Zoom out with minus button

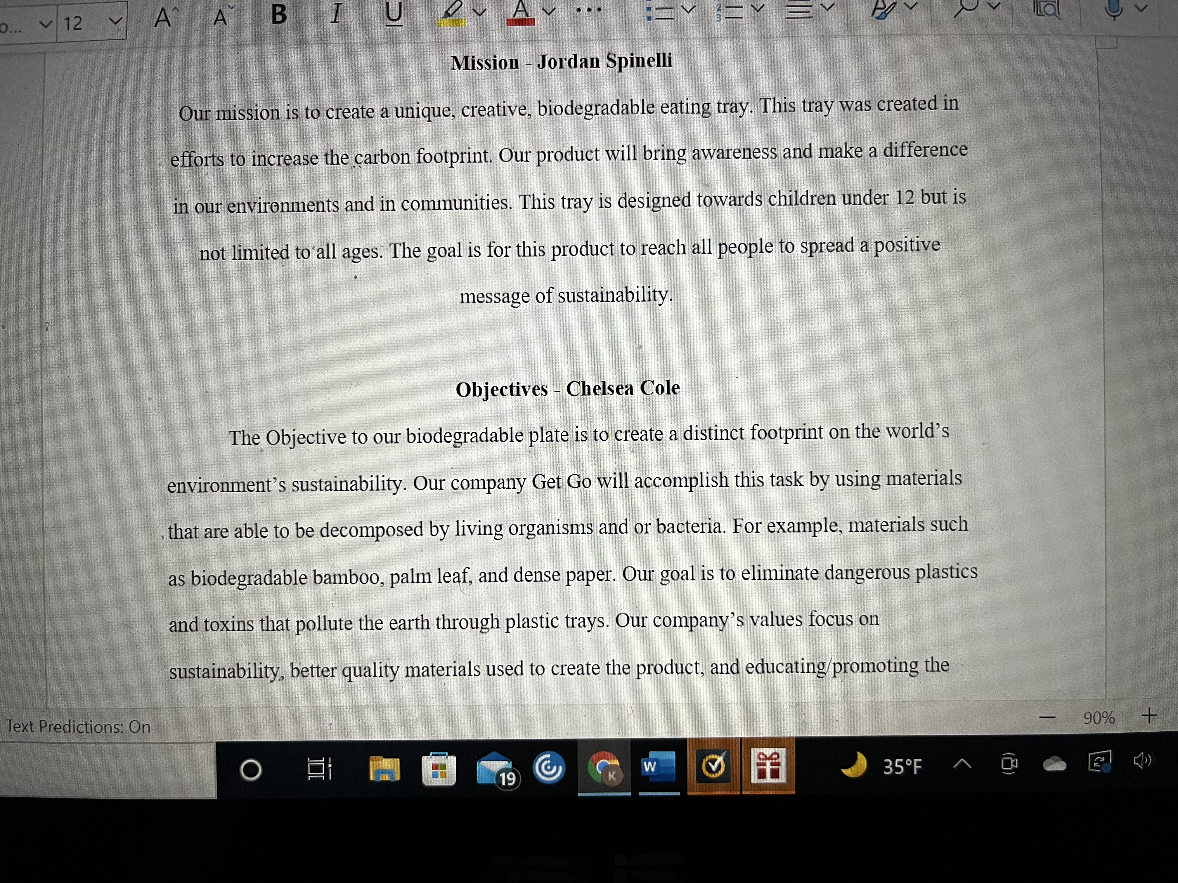[1047, 717]
